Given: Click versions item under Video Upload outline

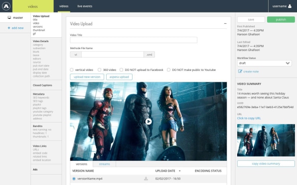Looking at the screenshot, I should (38, 27).
